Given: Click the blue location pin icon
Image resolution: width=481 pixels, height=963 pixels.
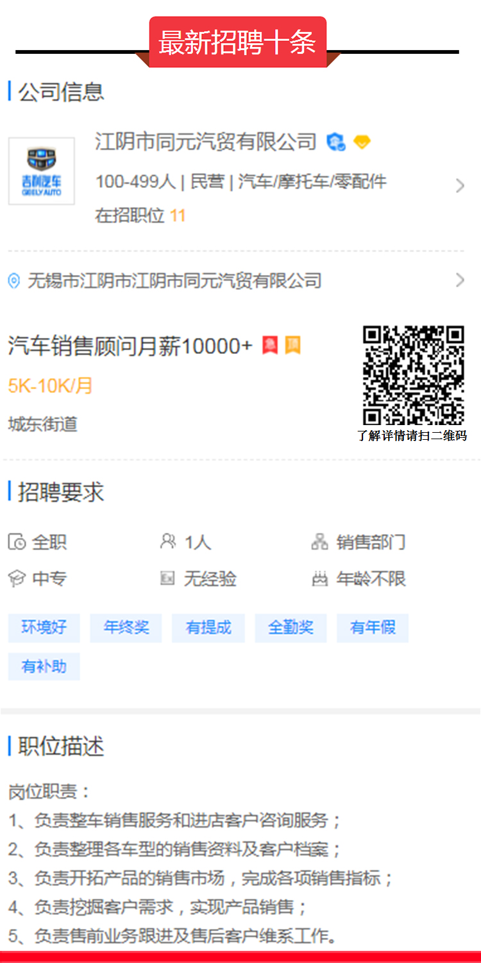Looking at the screenshot, I should coord(14,281).
